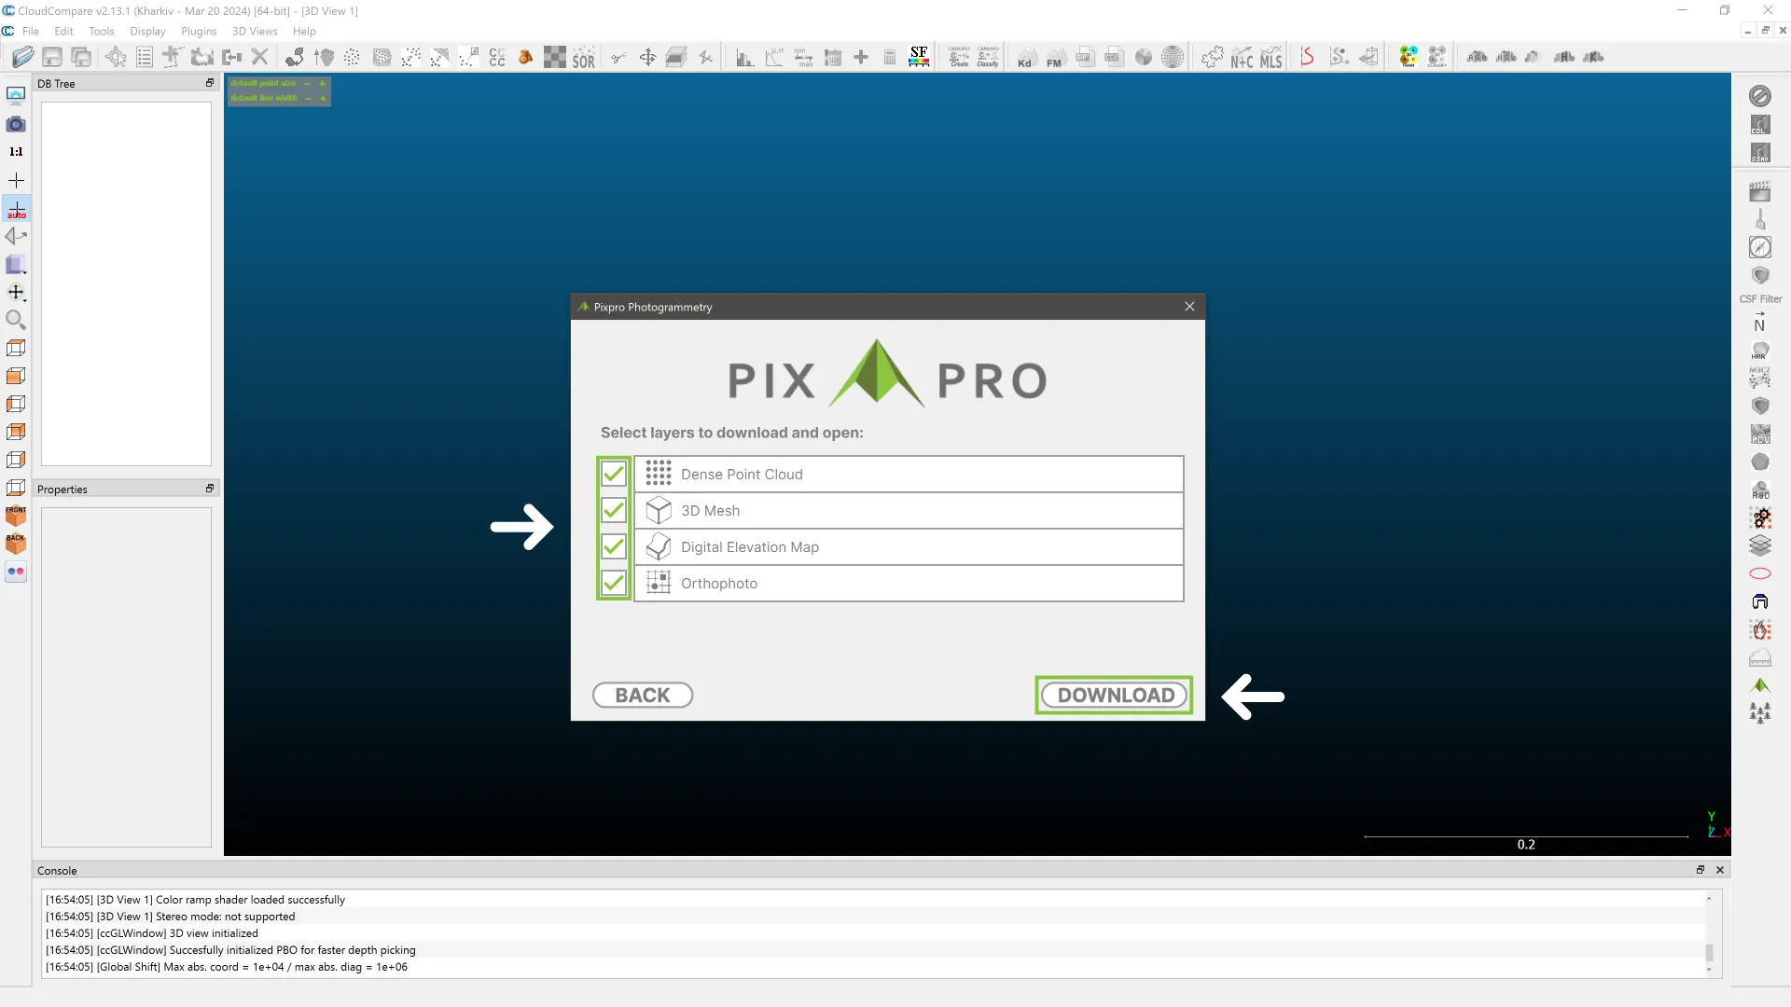
Task: Click the histogram toolbar icon
Action: coord(744,58)
